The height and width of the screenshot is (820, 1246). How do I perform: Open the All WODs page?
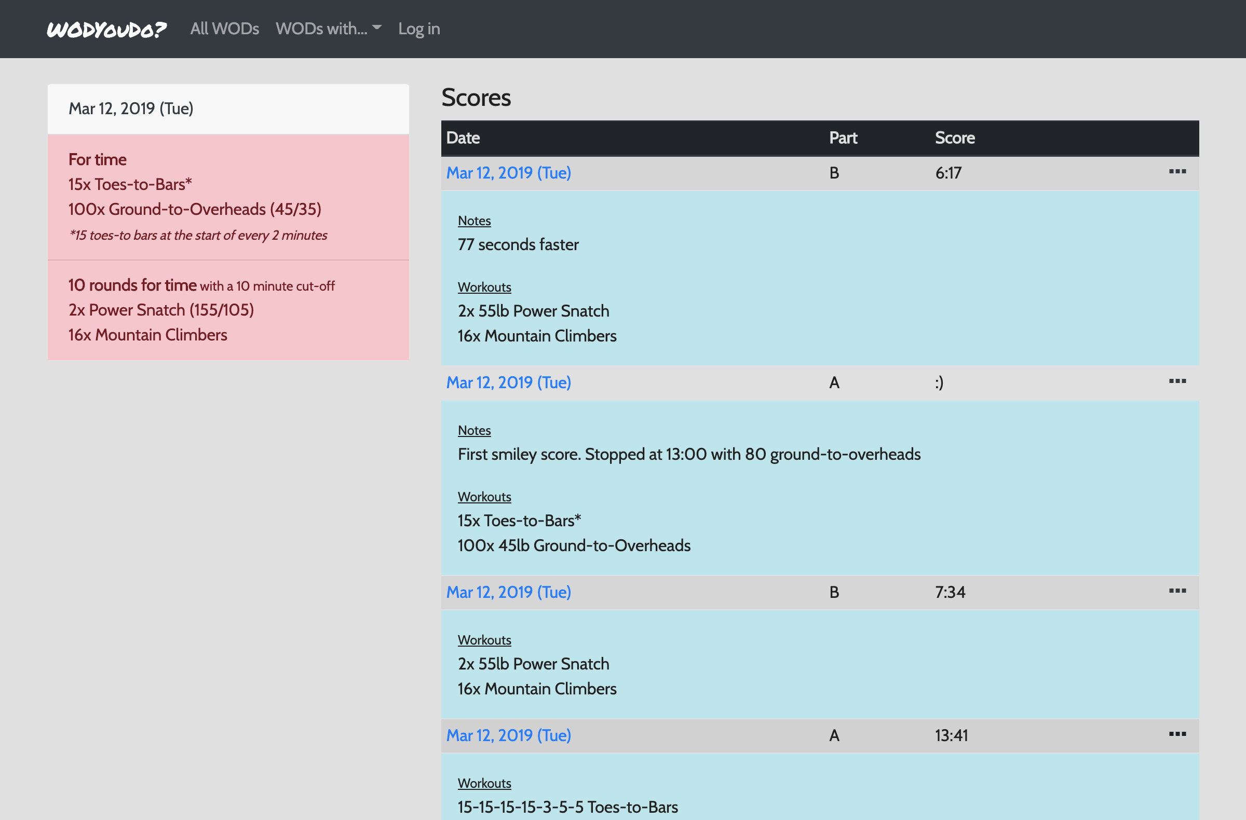click(x=225, y=29)
